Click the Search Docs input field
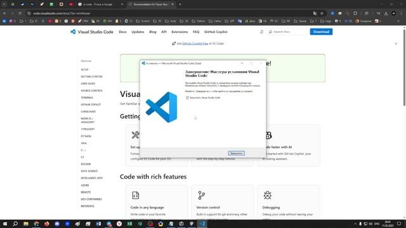 (287, 32)
